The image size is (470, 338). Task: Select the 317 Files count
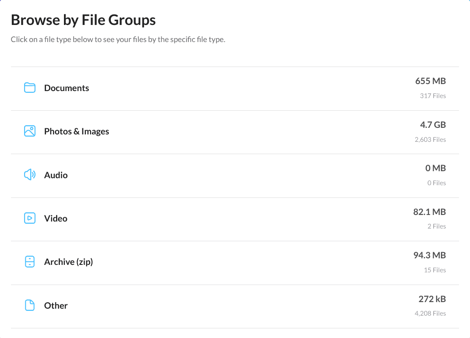(x=433, y=95)
